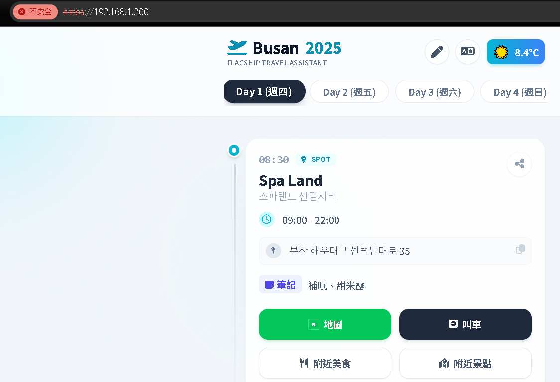560x382 pixels.
Task: Click the browser URL address field
Action: 299,12
